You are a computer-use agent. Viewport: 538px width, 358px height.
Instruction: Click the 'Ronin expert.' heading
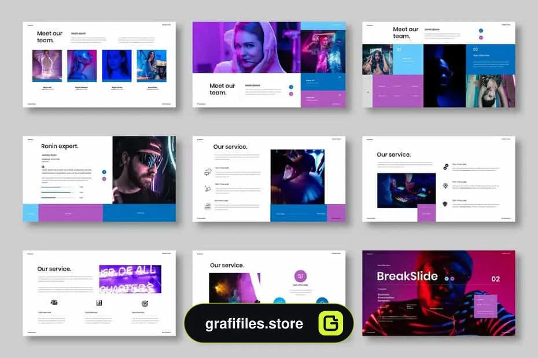60,146
